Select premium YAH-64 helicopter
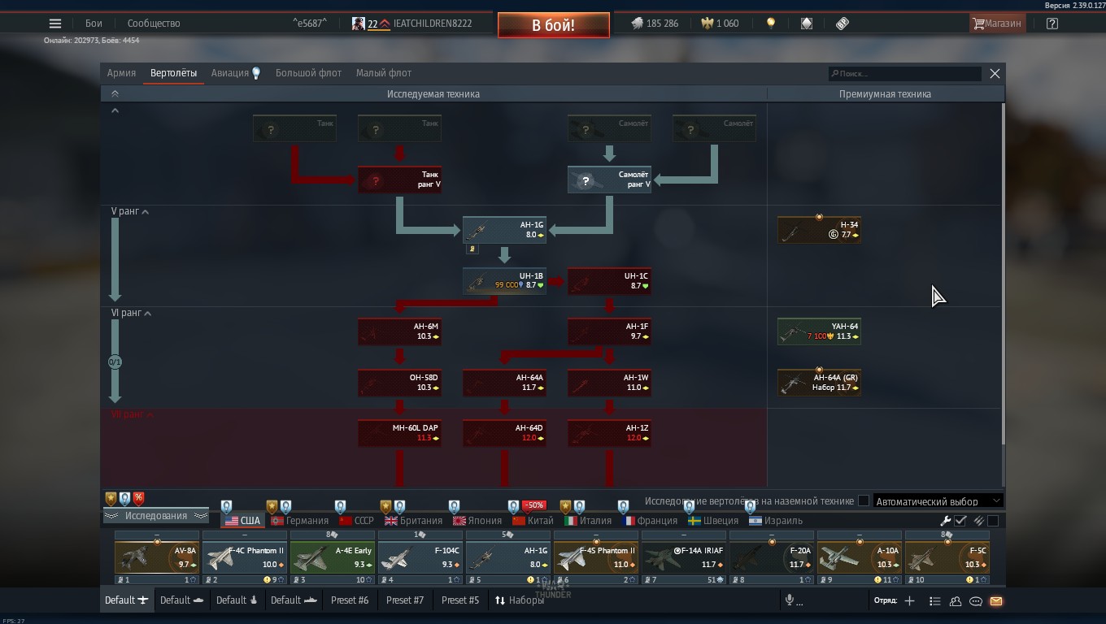 coord(819,331)
